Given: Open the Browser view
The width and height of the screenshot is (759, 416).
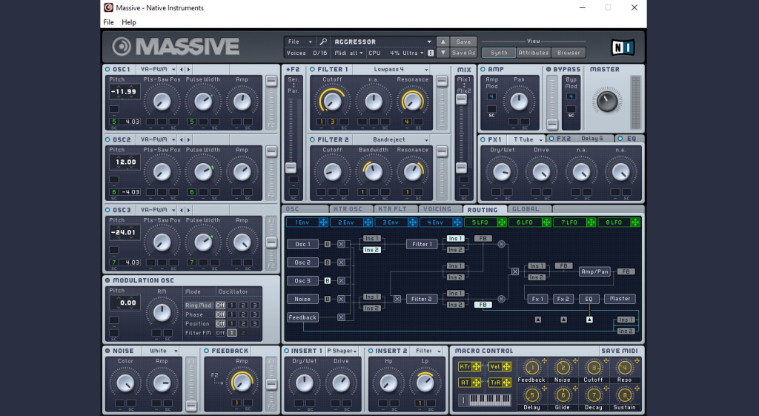Looking at the screenshot, I should (569, 53).
